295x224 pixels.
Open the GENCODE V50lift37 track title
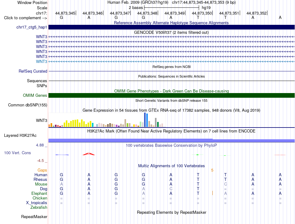[171, 32]
